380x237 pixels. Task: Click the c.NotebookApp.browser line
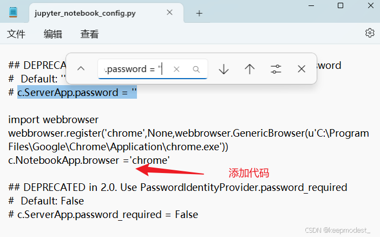click(x=89, y=161)
